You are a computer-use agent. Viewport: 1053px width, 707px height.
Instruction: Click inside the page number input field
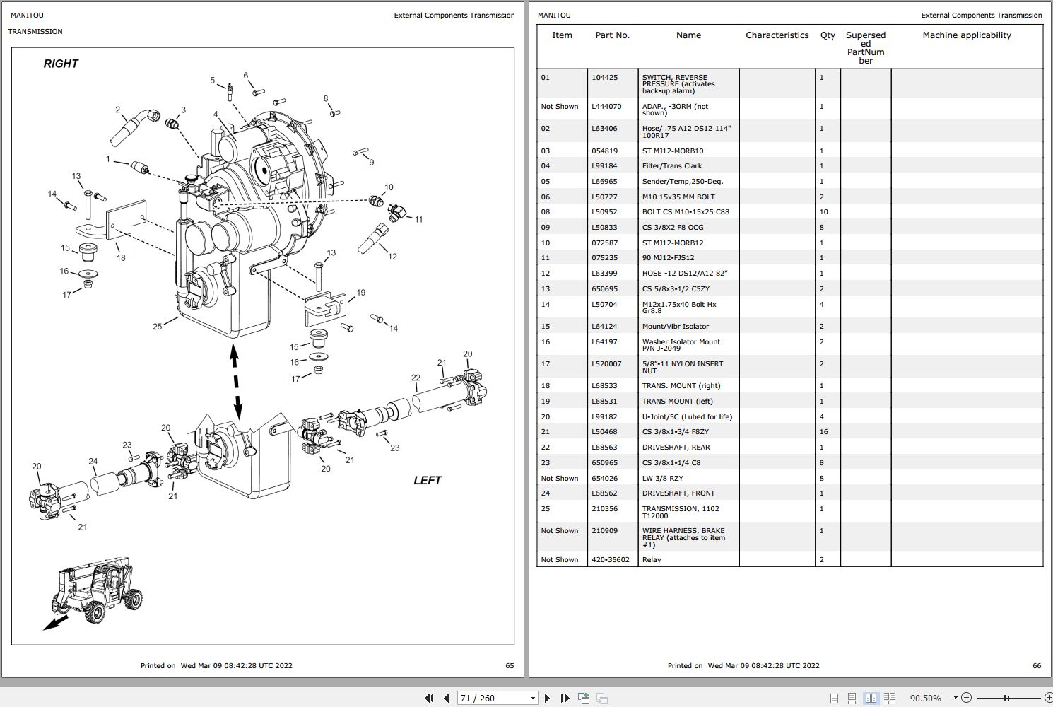point(488,698)
